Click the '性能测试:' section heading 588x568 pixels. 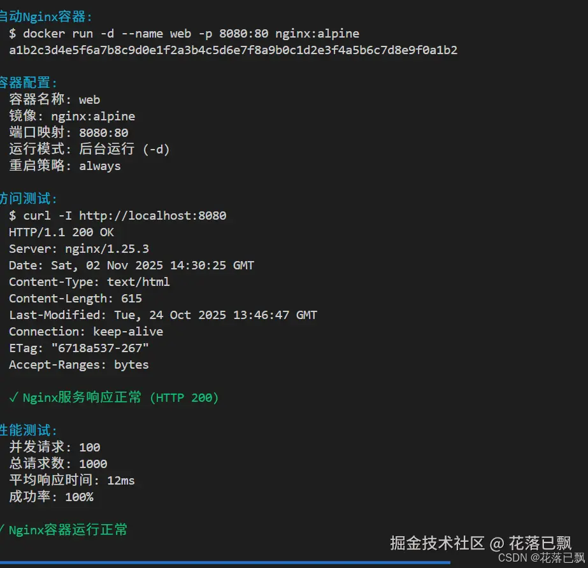point(28,430)
